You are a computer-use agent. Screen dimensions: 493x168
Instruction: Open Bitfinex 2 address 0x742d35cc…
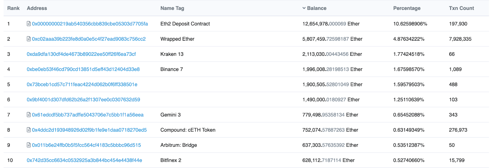point(84,160)
